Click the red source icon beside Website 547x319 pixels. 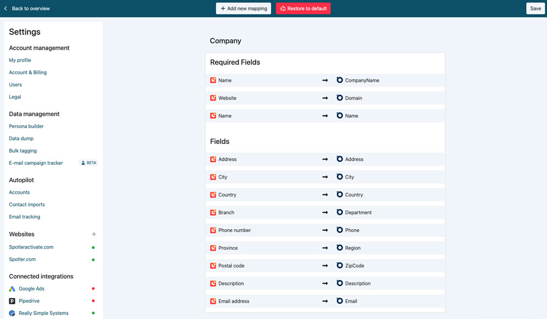click(x=213, y=98)
